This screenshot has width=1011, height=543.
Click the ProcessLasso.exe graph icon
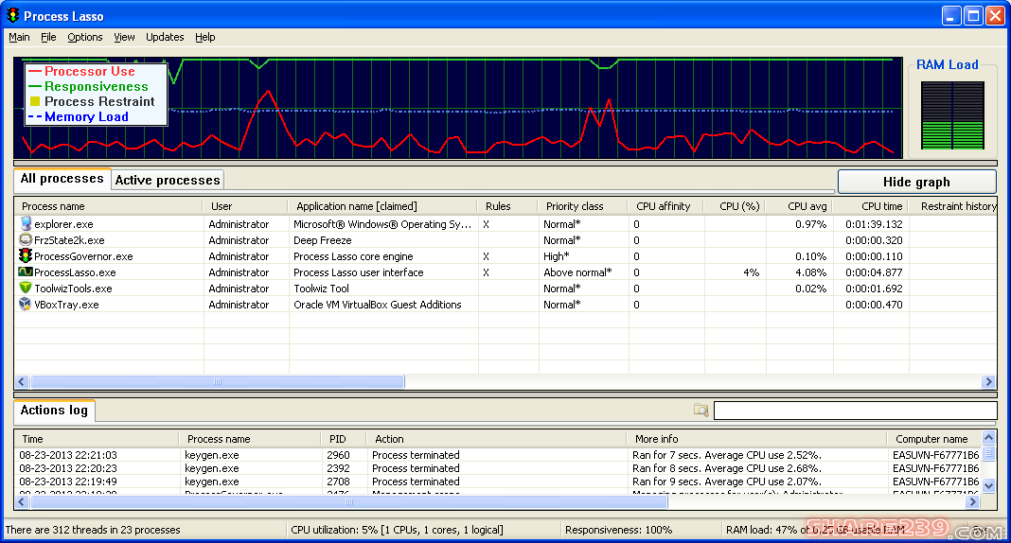click(26, 271)
